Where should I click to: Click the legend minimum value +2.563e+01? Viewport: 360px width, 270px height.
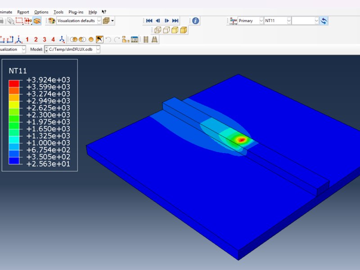pos(48,164)
